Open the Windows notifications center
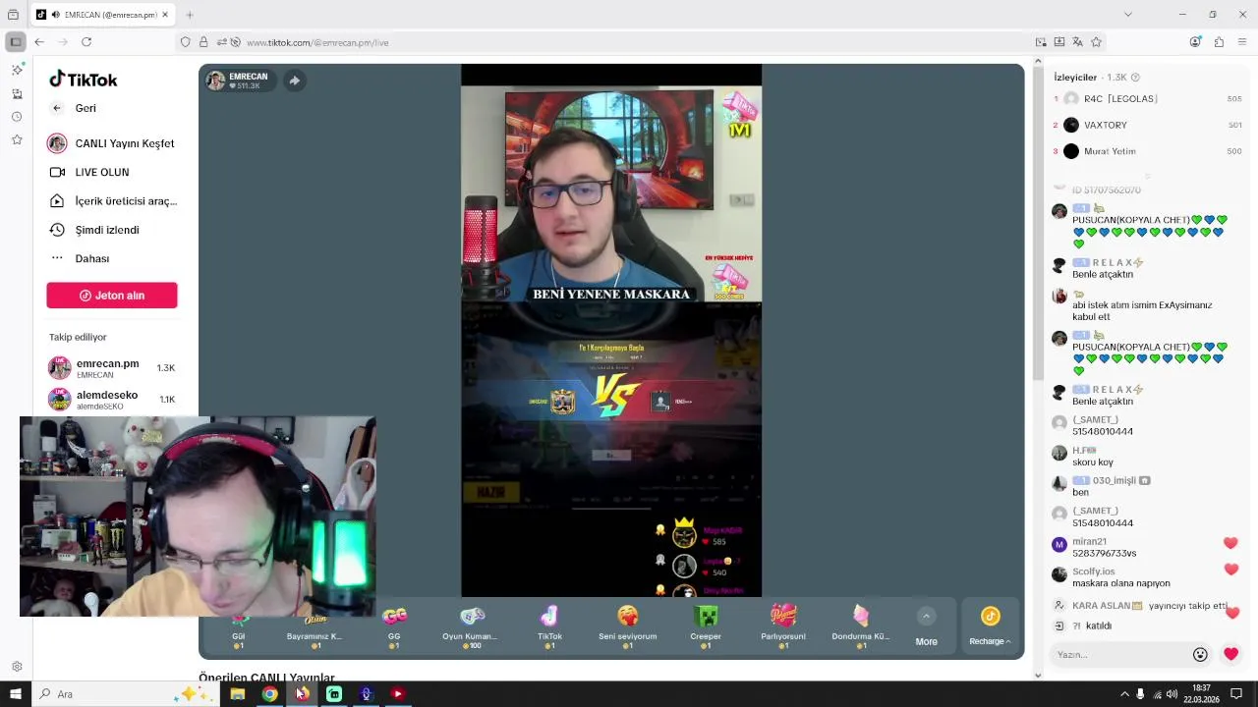 click(1236, 694)
